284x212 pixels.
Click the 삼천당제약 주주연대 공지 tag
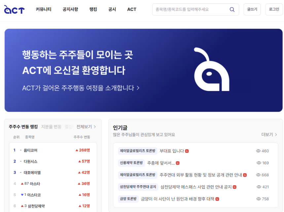138,187
